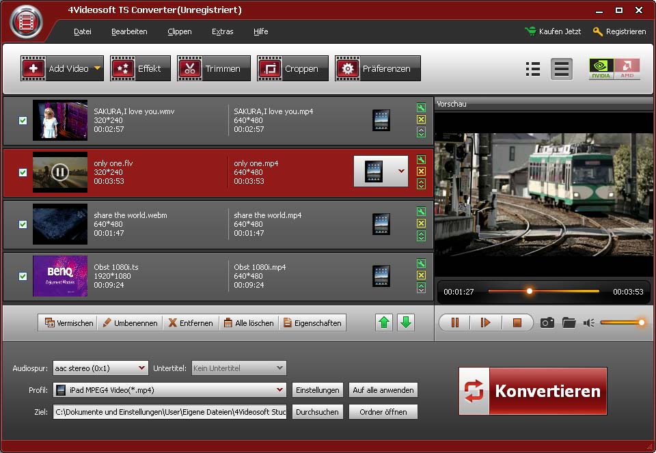Take a snapshot with the camera icon
Screen dimensions: 656x453
(x=547, y=322)
